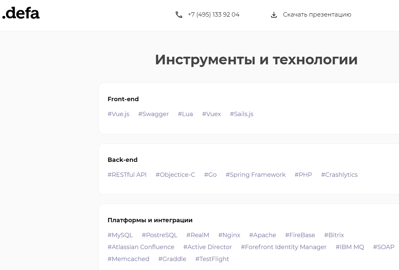Select the #Nginx tag
Screen dimensions: 399x270
point(229,235)
